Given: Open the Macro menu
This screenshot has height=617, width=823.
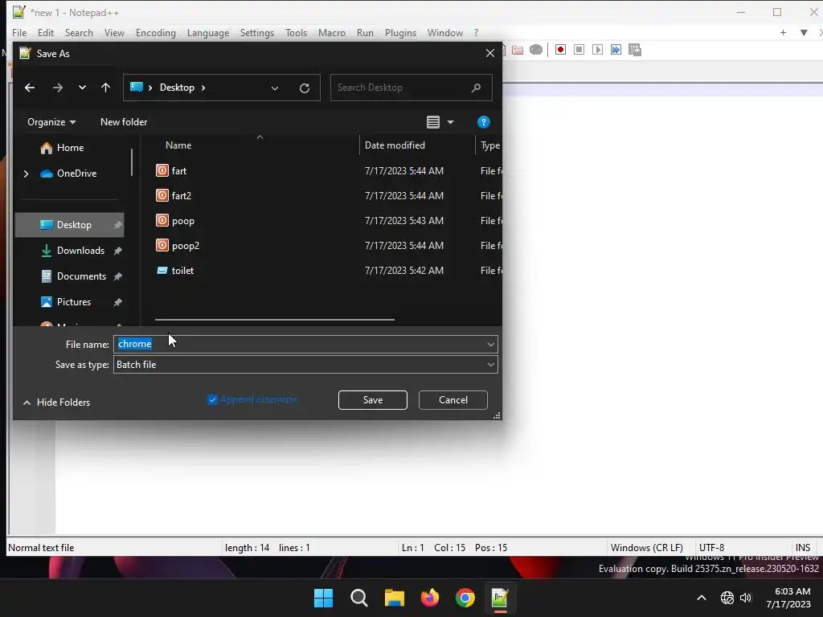Looking at the screenshot, I should coord(332,32).
